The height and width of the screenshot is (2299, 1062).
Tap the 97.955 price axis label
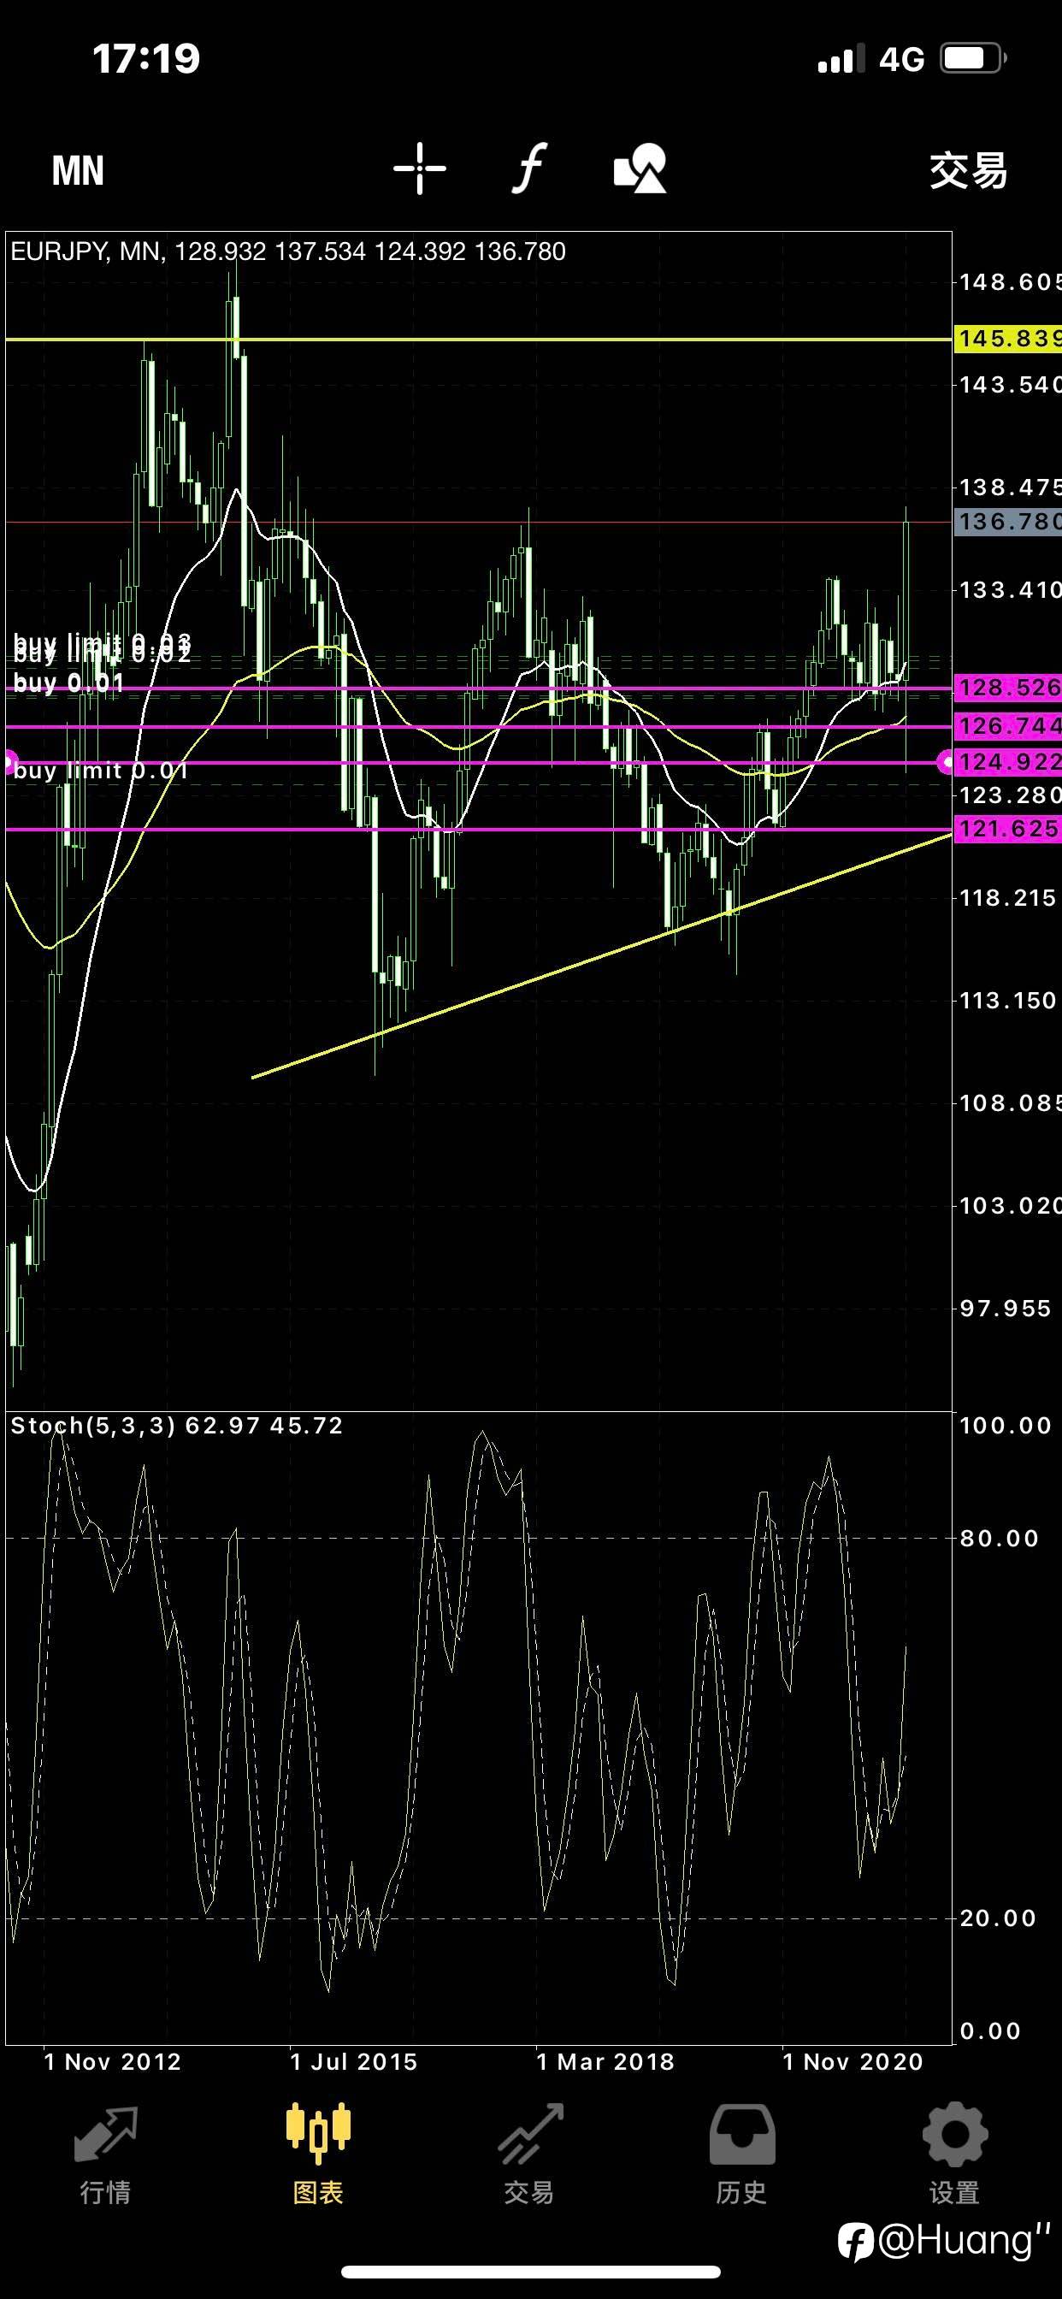(1005, 1309)
